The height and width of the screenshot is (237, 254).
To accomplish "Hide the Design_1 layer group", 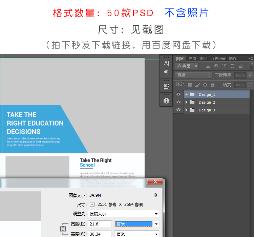I will pos(178,94).
